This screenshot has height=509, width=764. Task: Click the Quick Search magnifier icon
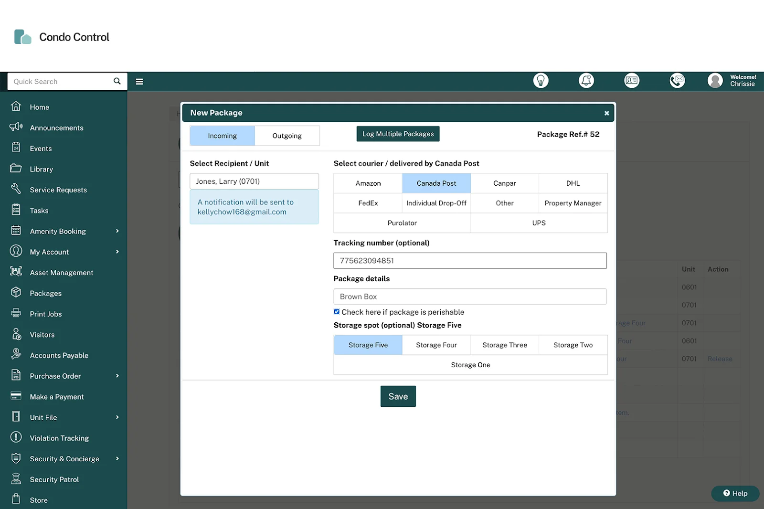point(117,81)
